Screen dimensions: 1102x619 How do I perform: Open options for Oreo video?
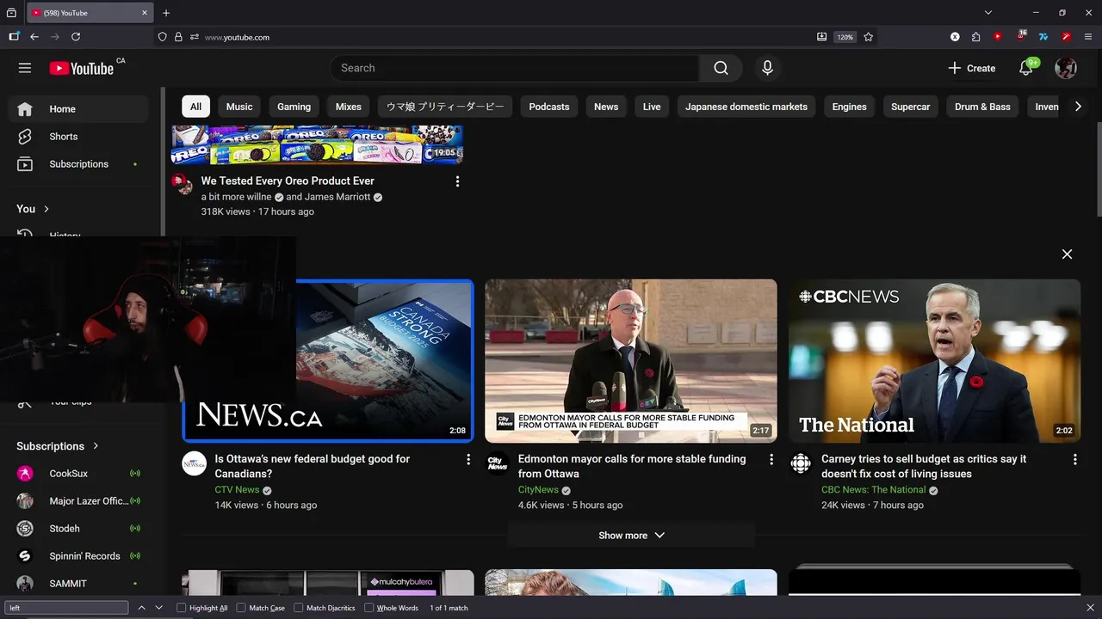click(x=457, y=181)
